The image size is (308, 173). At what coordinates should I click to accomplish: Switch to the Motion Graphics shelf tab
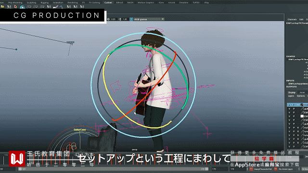pyautogui.click(x=146, y=2)
